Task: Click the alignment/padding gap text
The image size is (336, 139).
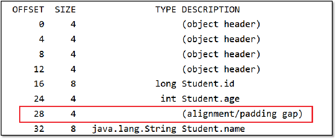Action: 242,114
